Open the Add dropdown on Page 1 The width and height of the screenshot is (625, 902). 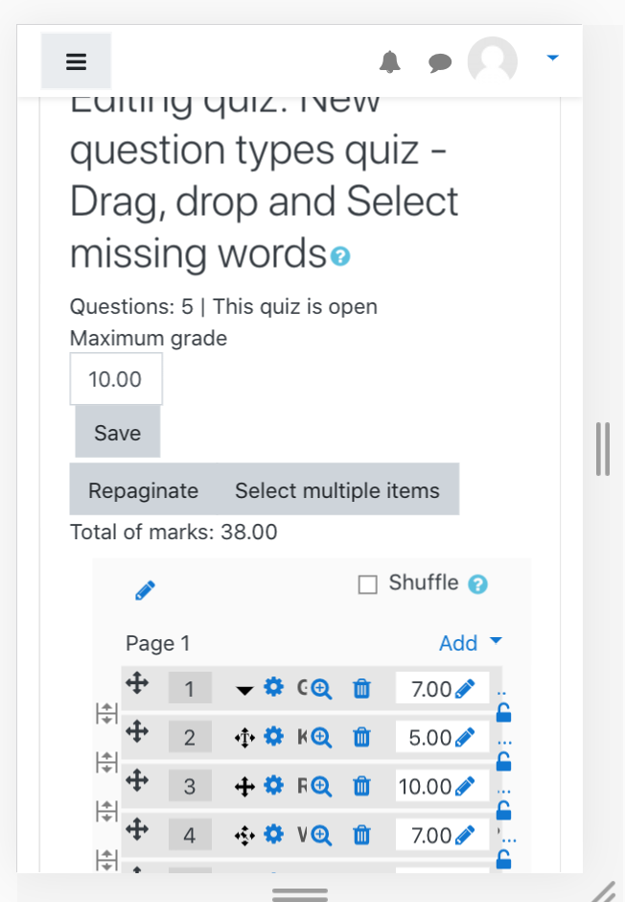[x=471, y=643]
